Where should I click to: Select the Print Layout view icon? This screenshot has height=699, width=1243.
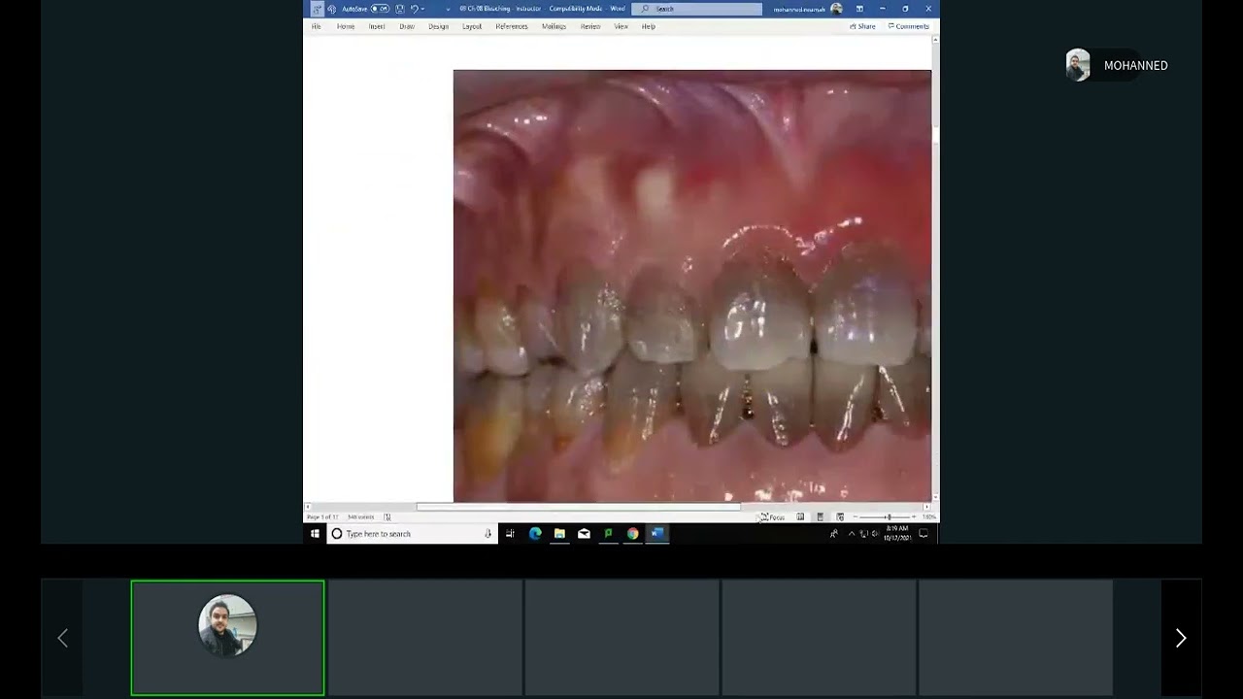821,516
